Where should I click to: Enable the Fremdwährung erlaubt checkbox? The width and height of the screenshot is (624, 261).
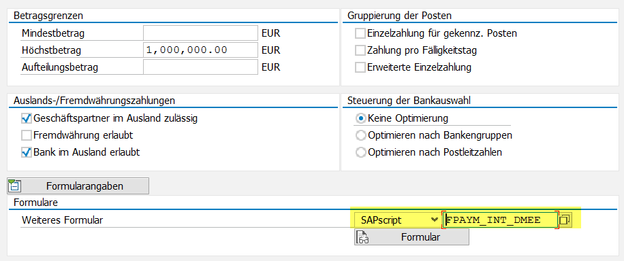coord(27,135)
